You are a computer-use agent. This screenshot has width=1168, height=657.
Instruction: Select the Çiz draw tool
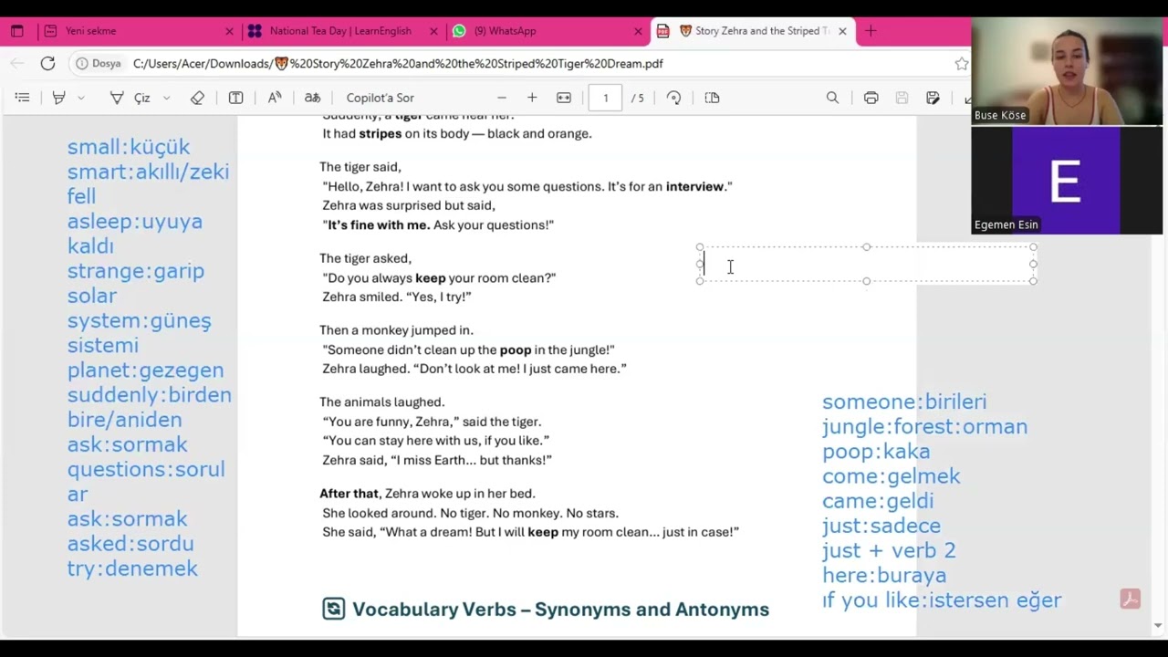click(x=130, y=98)
